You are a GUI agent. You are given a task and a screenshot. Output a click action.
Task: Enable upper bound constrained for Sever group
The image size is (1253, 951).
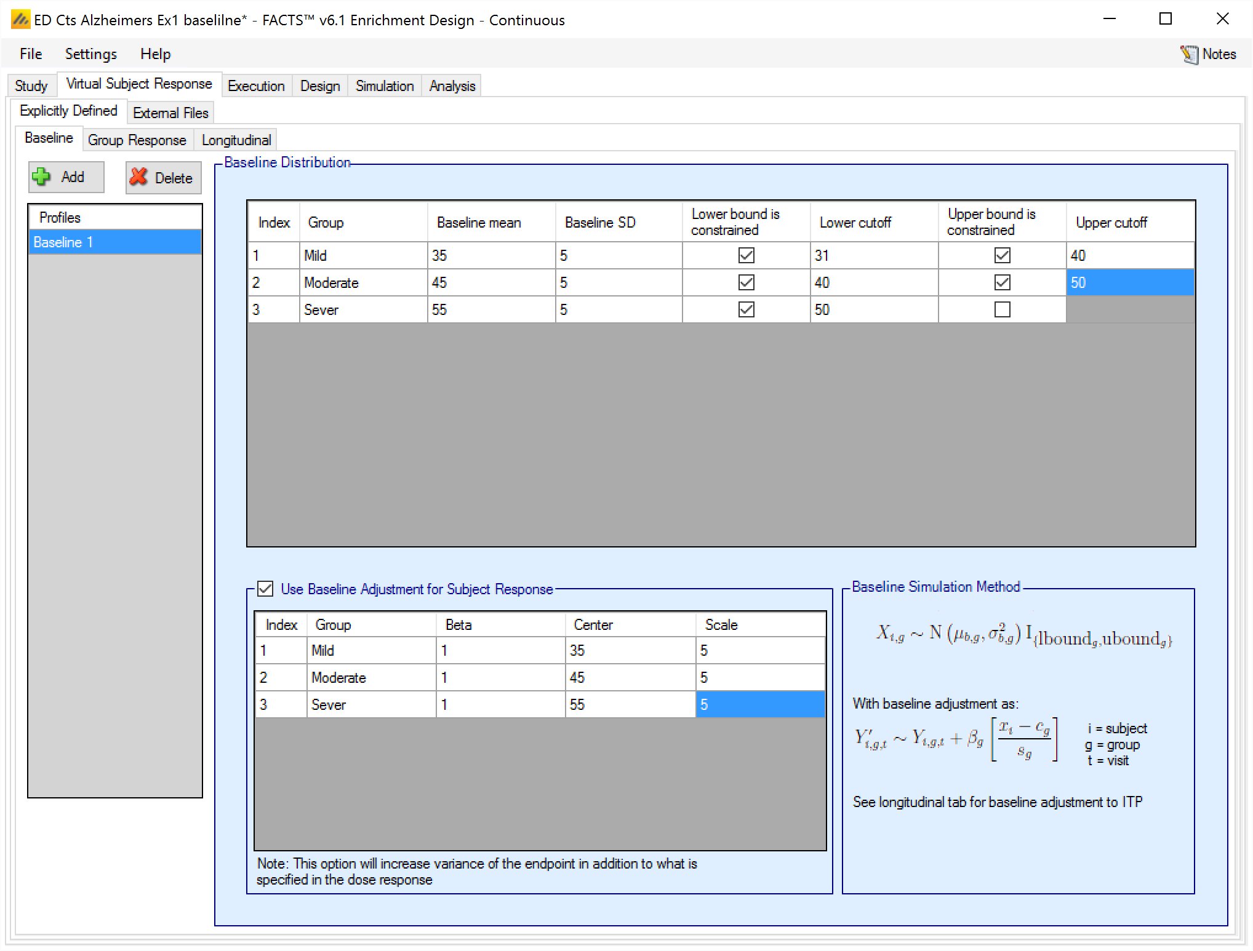[x=1002, y=309]
